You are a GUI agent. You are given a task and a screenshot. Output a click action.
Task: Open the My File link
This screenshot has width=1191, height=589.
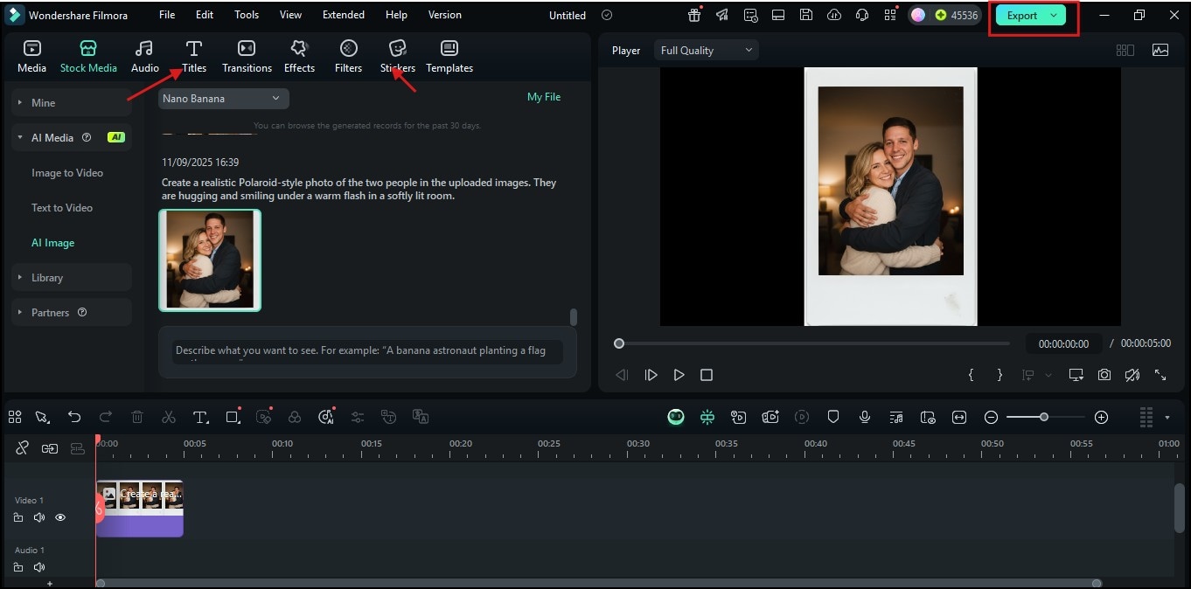coord(544,96)
